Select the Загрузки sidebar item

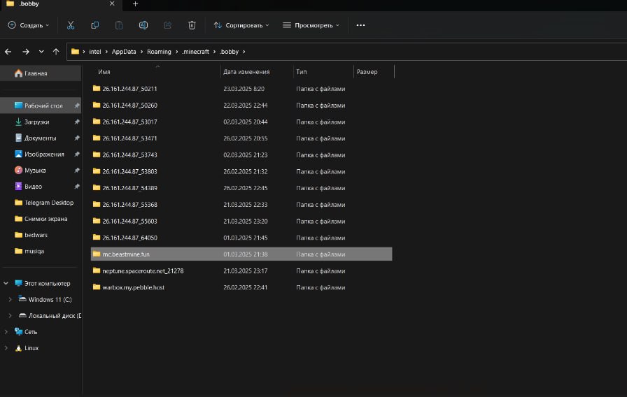coord(36,122)
